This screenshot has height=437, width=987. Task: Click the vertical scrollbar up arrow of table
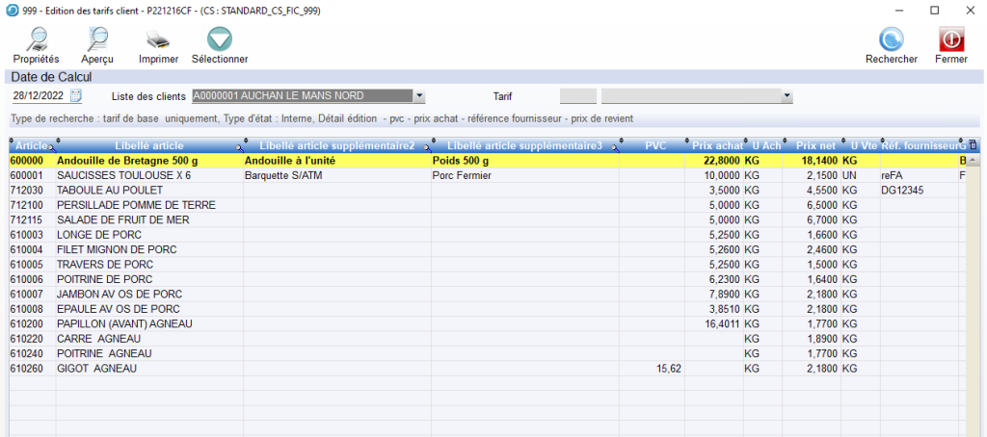point(973,161)
